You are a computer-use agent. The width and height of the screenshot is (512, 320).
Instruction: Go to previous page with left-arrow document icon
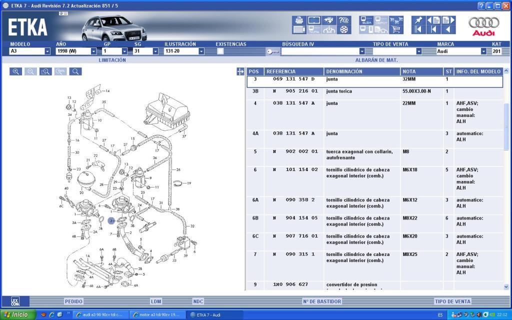(433, 20)
